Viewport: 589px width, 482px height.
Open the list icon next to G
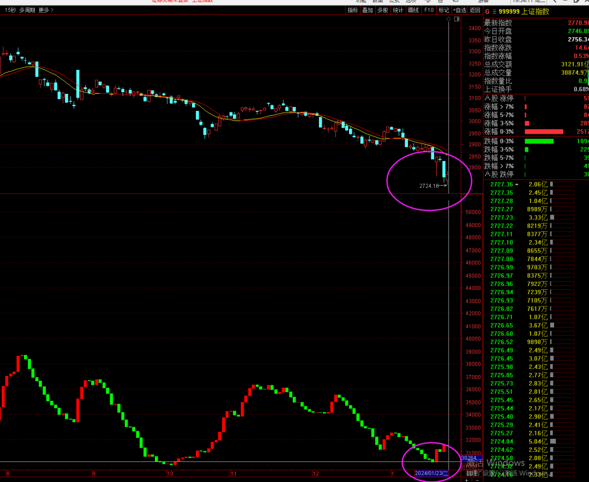pos(494,11)
